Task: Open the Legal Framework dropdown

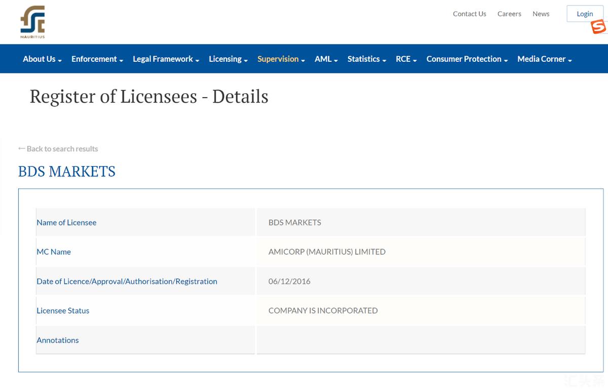Action: coord(166,59)
